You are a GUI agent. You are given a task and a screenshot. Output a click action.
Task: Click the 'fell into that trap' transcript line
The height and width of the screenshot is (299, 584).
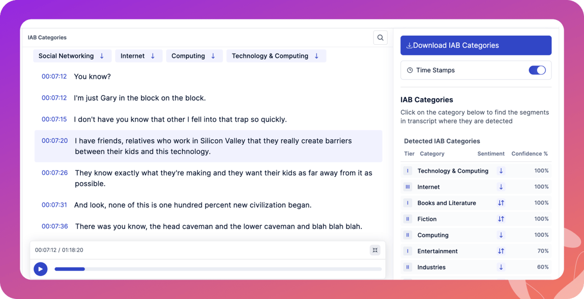tap(180, 119)
